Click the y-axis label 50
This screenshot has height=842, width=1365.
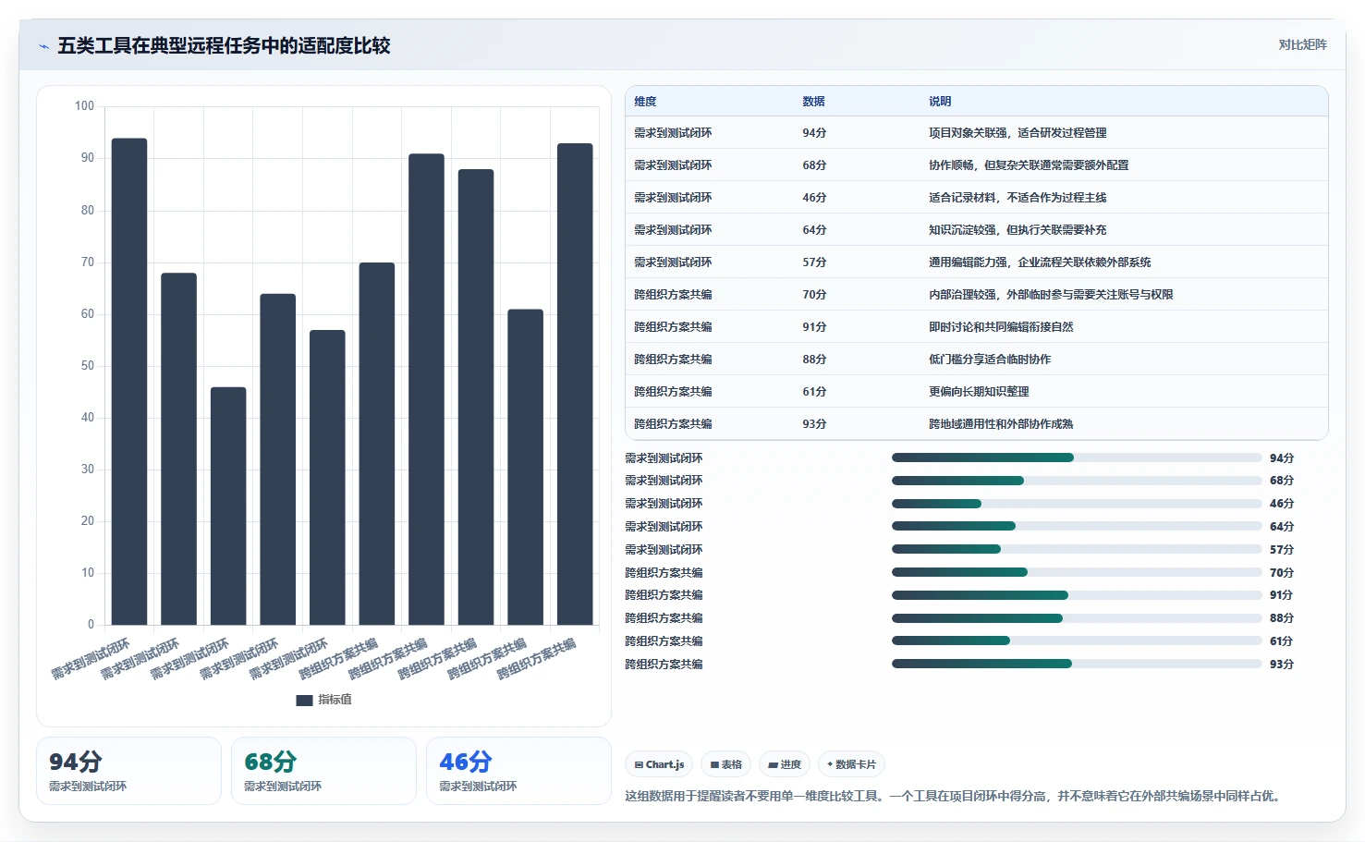point(88,366)
